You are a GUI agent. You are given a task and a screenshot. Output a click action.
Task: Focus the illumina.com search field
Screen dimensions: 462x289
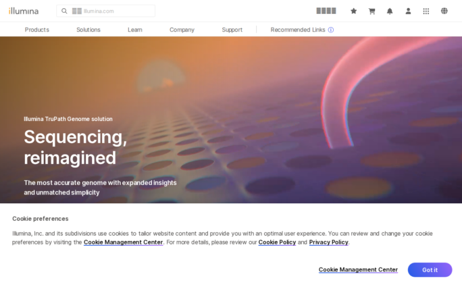click(111, 11)
